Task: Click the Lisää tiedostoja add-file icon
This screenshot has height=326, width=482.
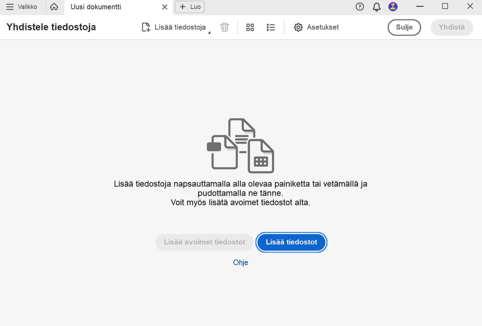Action: point(146,27)
